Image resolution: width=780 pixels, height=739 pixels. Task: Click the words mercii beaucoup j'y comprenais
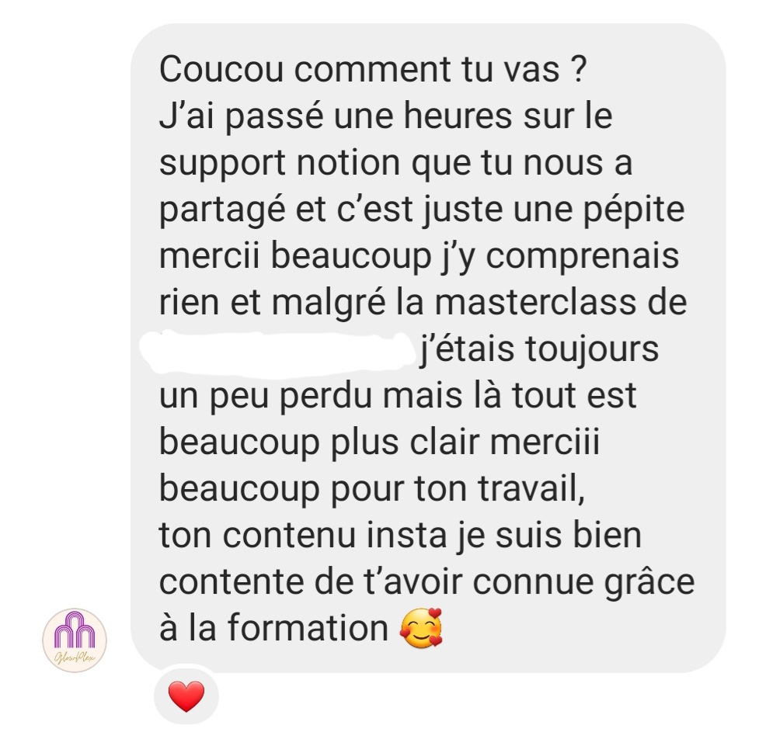click(420, 258)
